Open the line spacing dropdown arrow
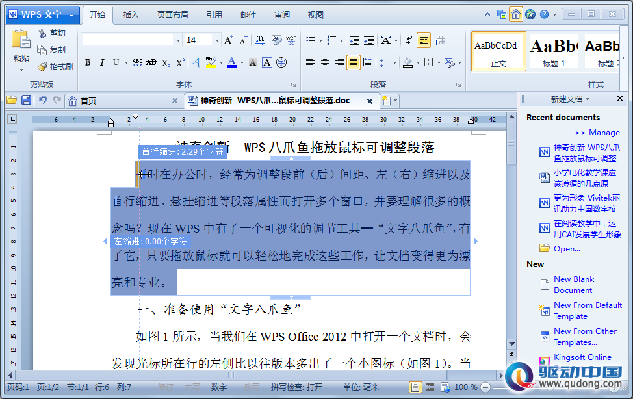633x399 pixels. pyautogui.click(x=394, y=62)
